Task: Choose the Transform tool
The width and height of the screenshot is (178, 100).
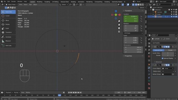Action: (8, 32)
